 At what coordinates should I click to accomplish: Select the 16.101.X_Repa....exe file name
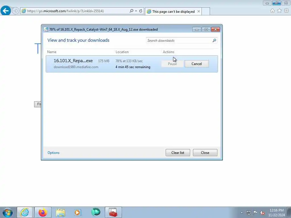pos(73,61)
